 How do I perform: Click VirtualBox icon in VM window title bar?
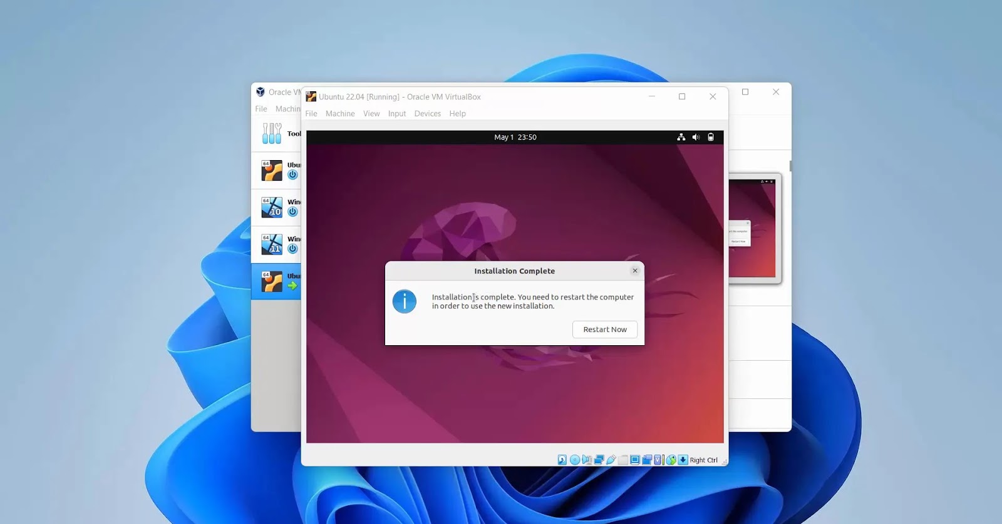coord(311,96)
